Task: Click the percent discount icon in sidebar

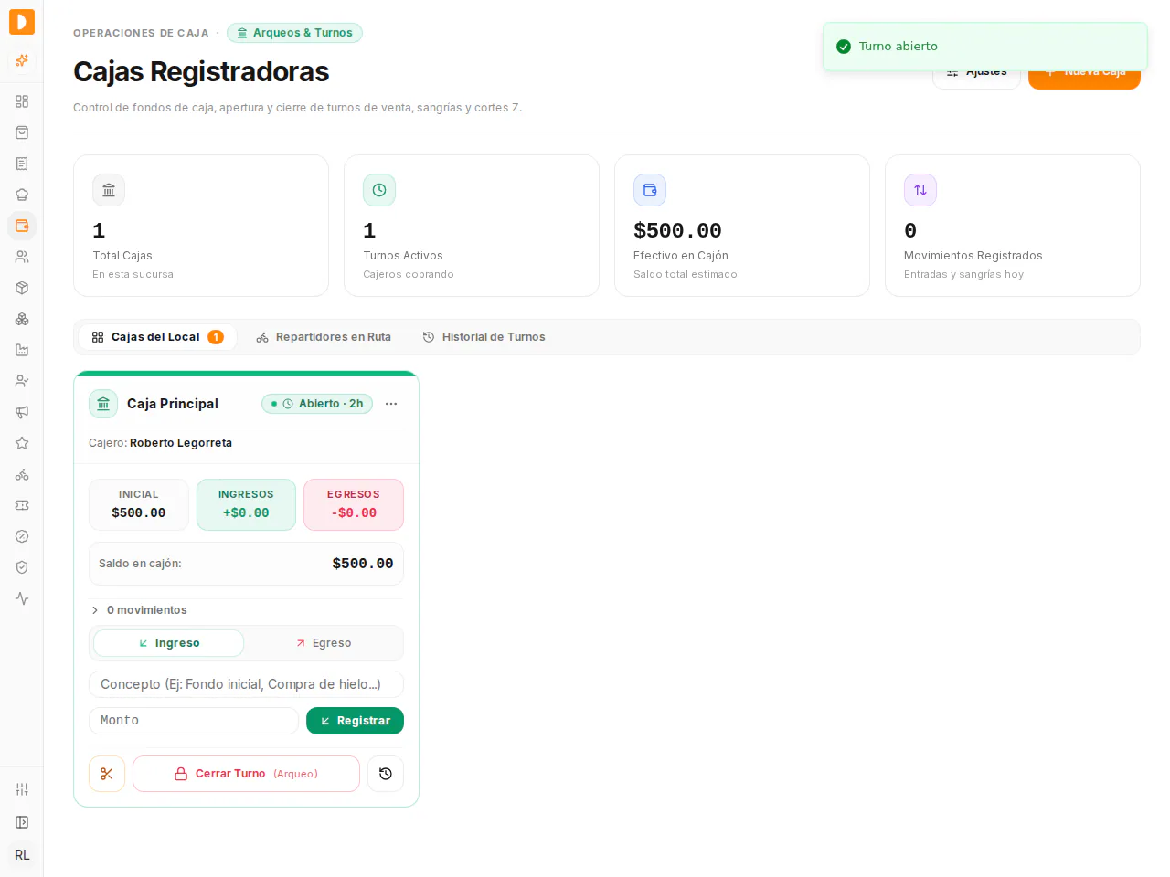Action: pos(22,536)
